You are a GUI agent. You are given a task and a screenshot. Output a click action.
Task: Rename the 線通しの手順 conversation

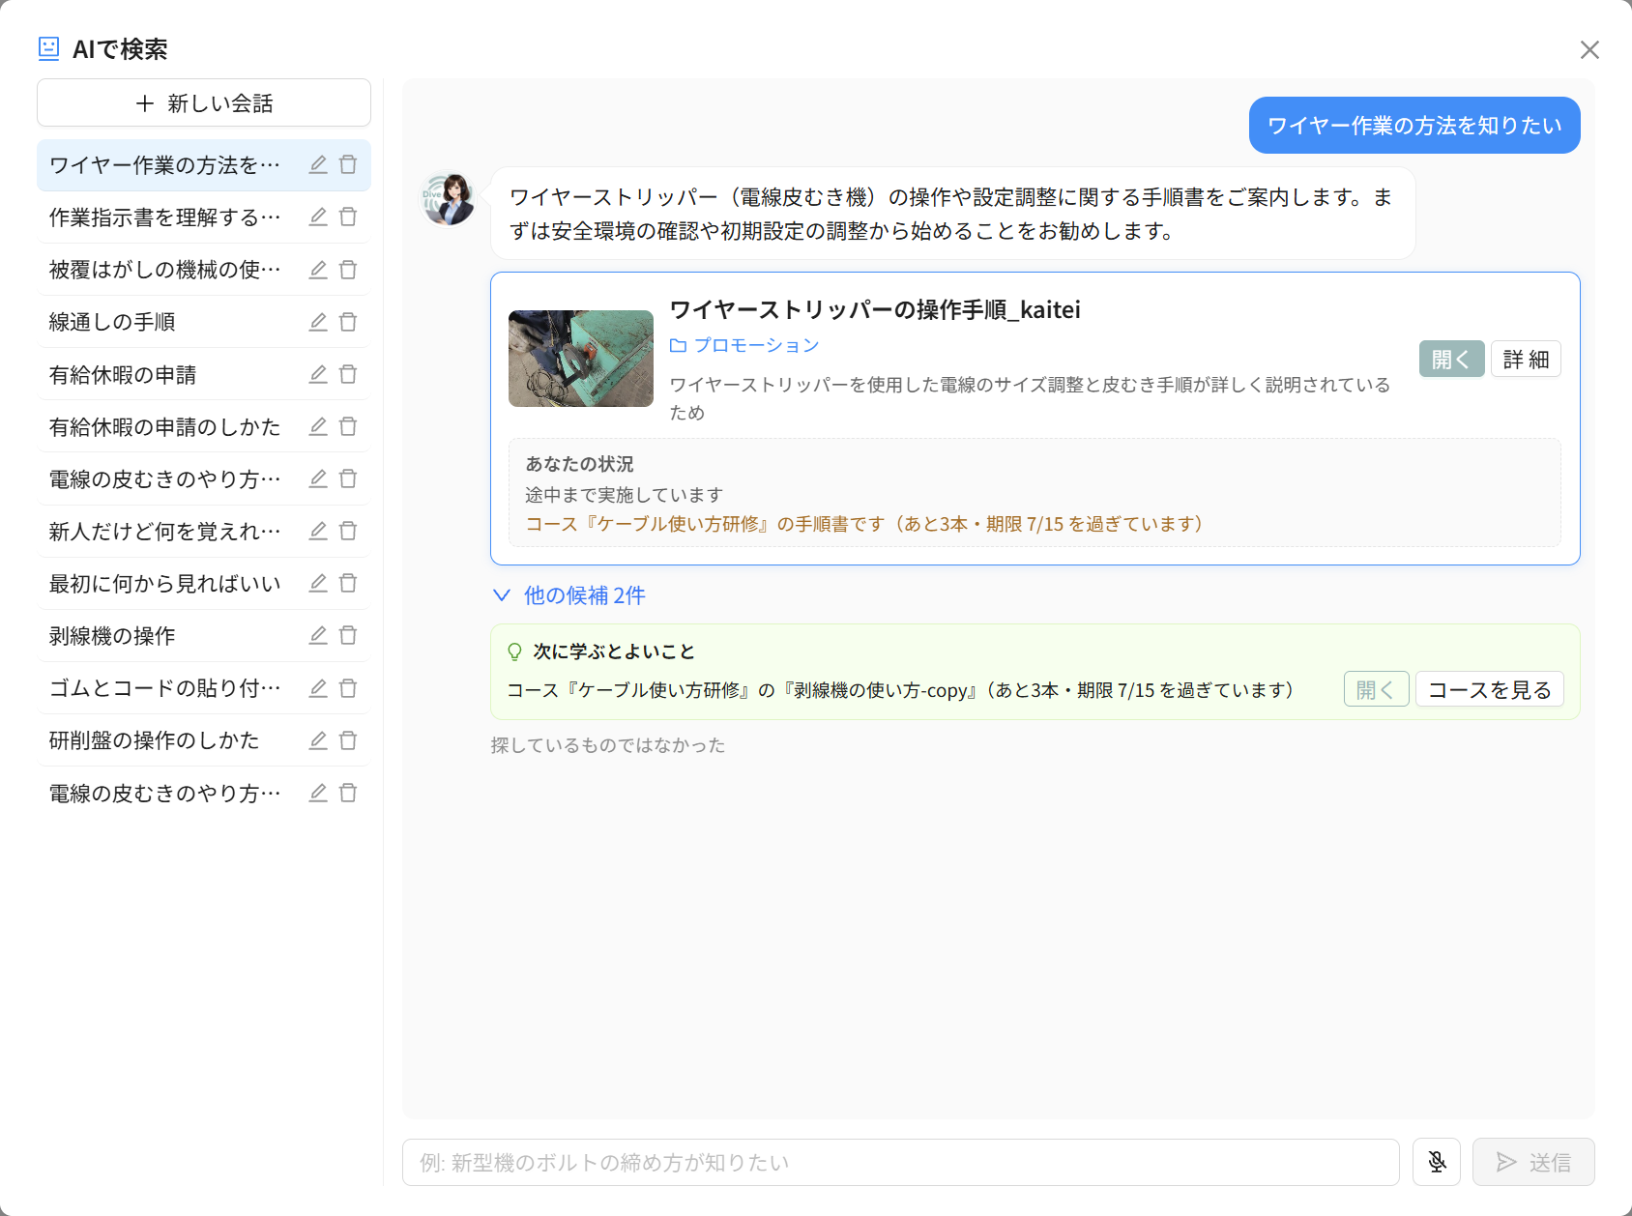(318, 322)
